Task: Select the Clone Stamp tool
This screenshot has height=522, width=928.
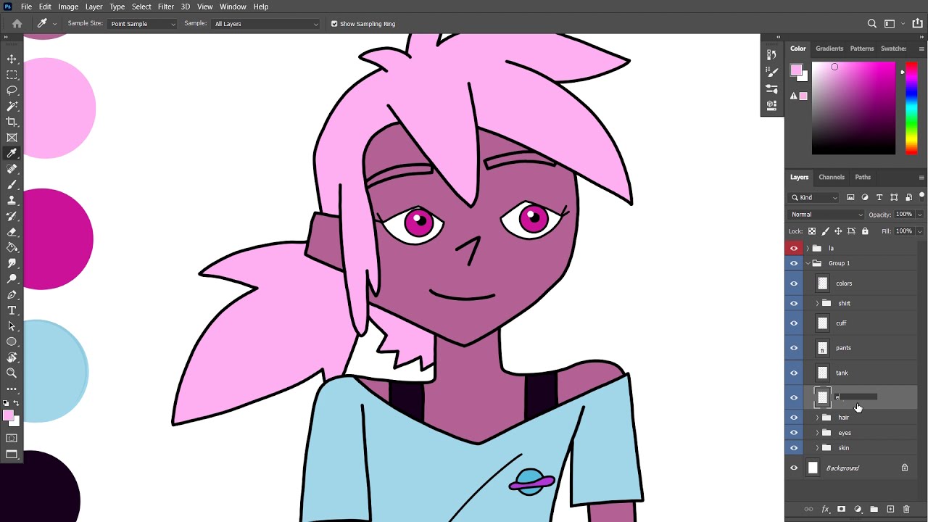Action: pos(12,200)
